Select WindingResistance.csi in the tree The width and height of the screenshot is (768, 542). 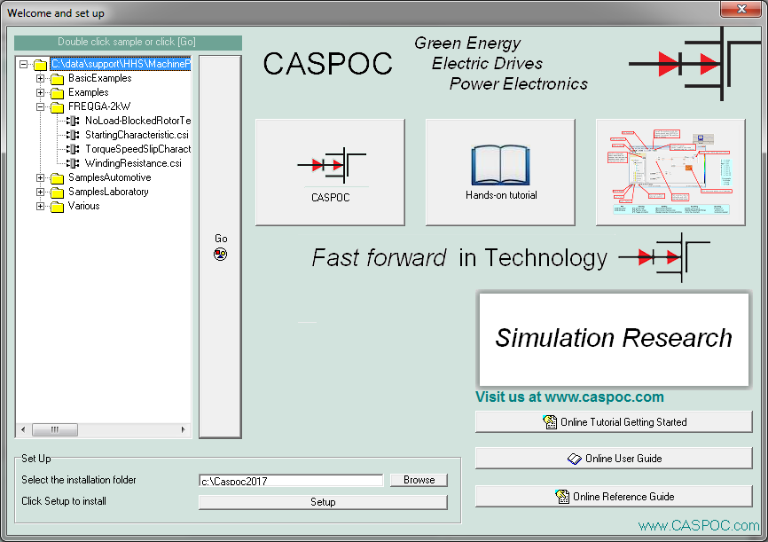pos(133,163)
